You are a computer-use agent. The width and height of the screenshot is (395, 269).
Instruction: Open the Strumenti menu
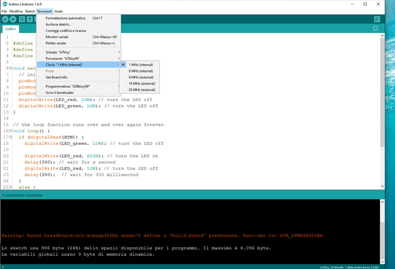tap(44, 12)
